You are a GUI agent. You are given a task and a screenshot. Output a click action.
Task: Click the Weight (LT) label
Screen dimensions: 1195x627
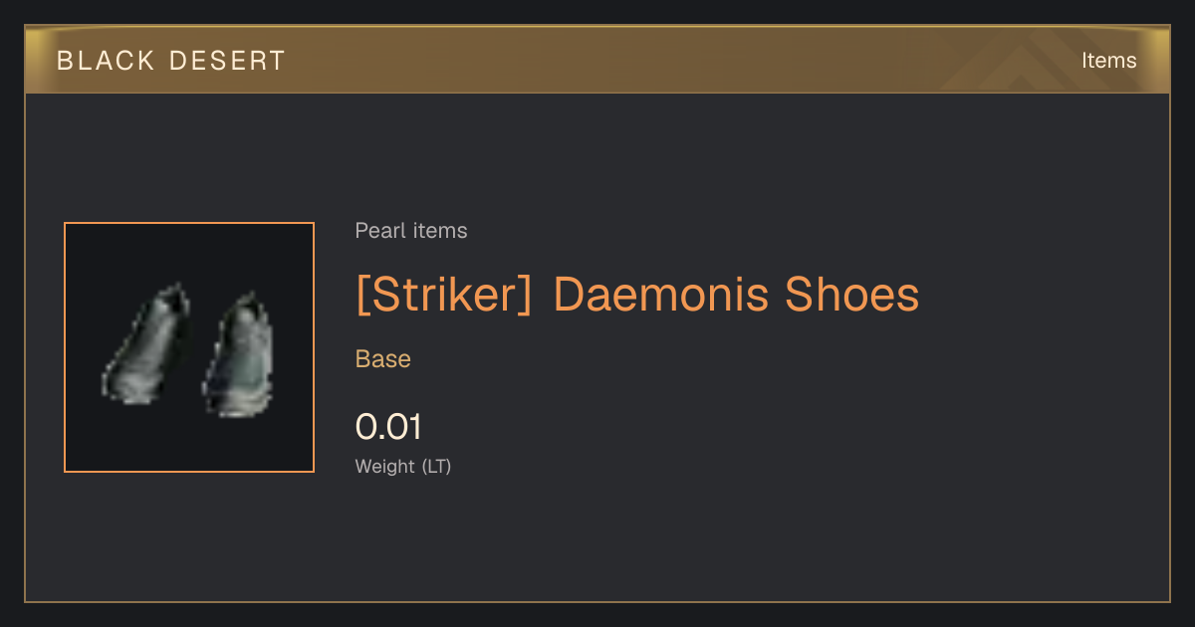[x=403, y=466]
